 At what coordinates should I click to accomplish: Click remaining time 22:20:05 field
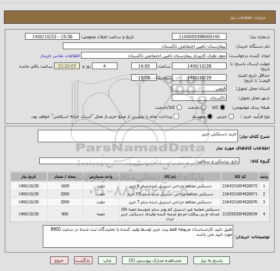tap(67, 66)
